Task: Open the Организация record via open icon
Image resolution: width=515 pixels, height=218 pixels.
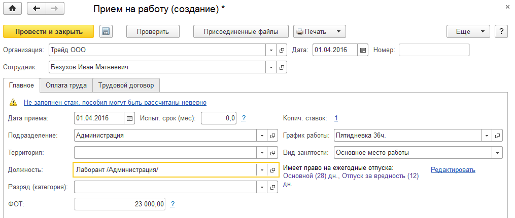Action: coord(283,50)
